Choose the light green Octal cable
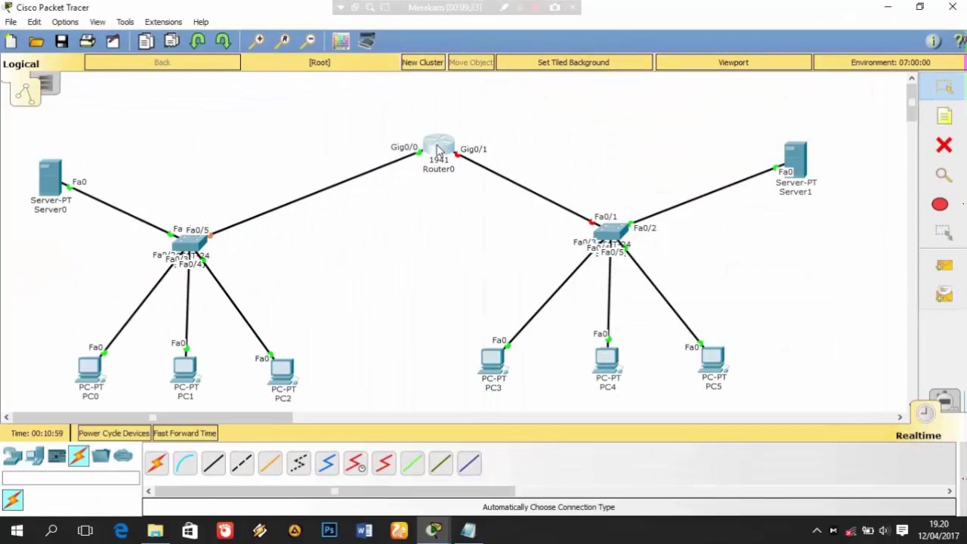967x544 pixels. tap(412, 463)
